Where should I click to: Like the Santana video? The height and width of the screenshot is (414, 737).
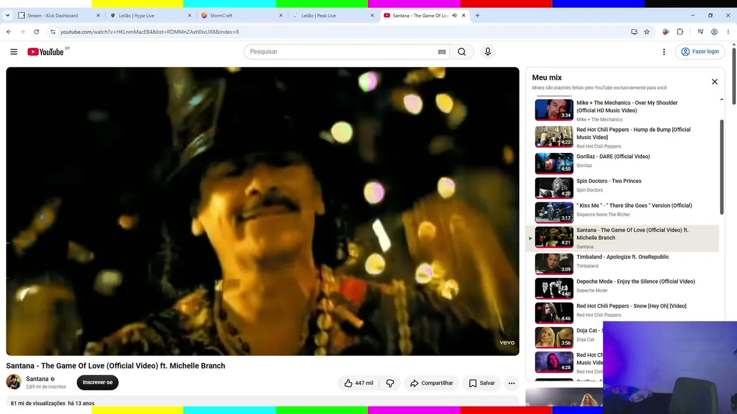[358, 383]
